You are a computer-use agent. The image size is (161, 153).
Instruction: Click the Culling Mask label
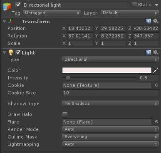22,137
